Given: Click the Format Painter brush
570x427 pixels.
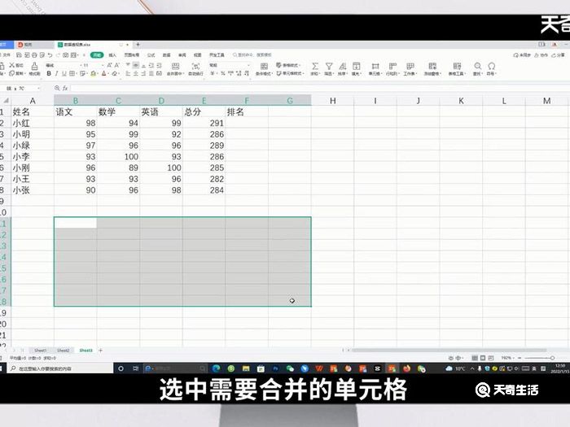Looking at the screenshot, I should click(x=34, y=66).
